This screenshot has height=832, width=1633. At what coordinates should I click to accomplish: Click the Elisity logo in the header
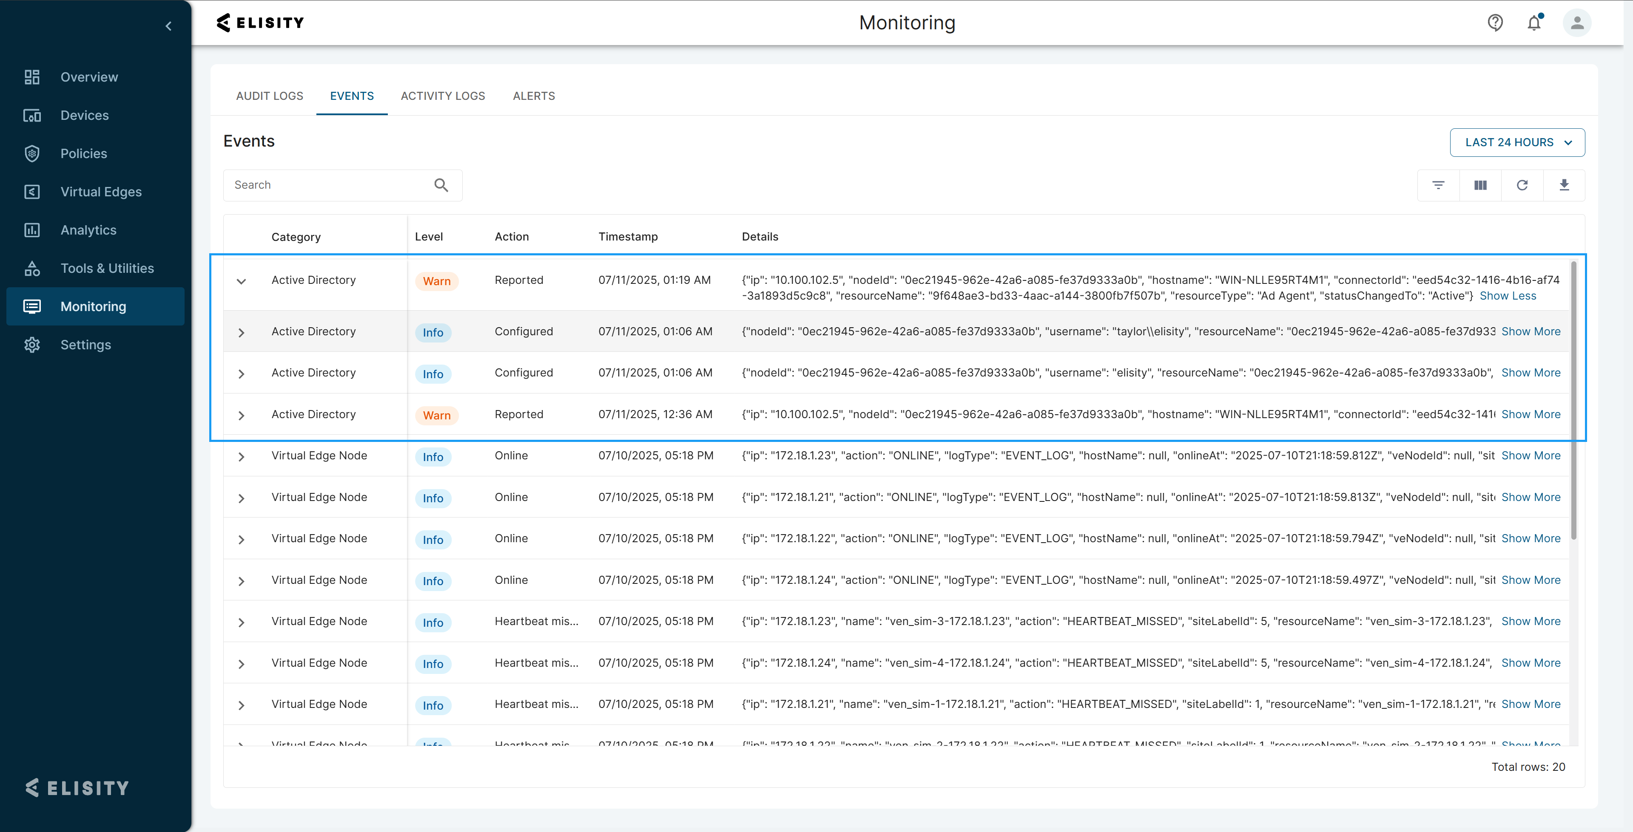(x=261, y=23)
